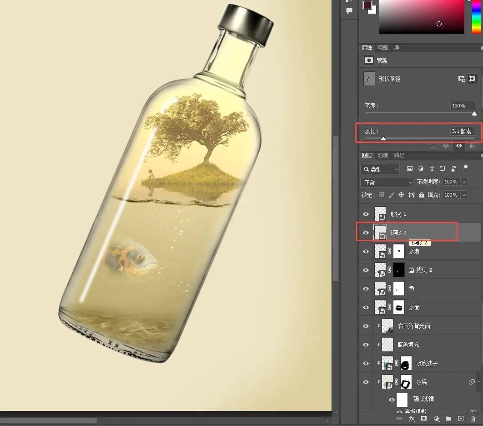Click the delete layer trash icon
The image size is (483, 426).
click(x=473, y=418)
